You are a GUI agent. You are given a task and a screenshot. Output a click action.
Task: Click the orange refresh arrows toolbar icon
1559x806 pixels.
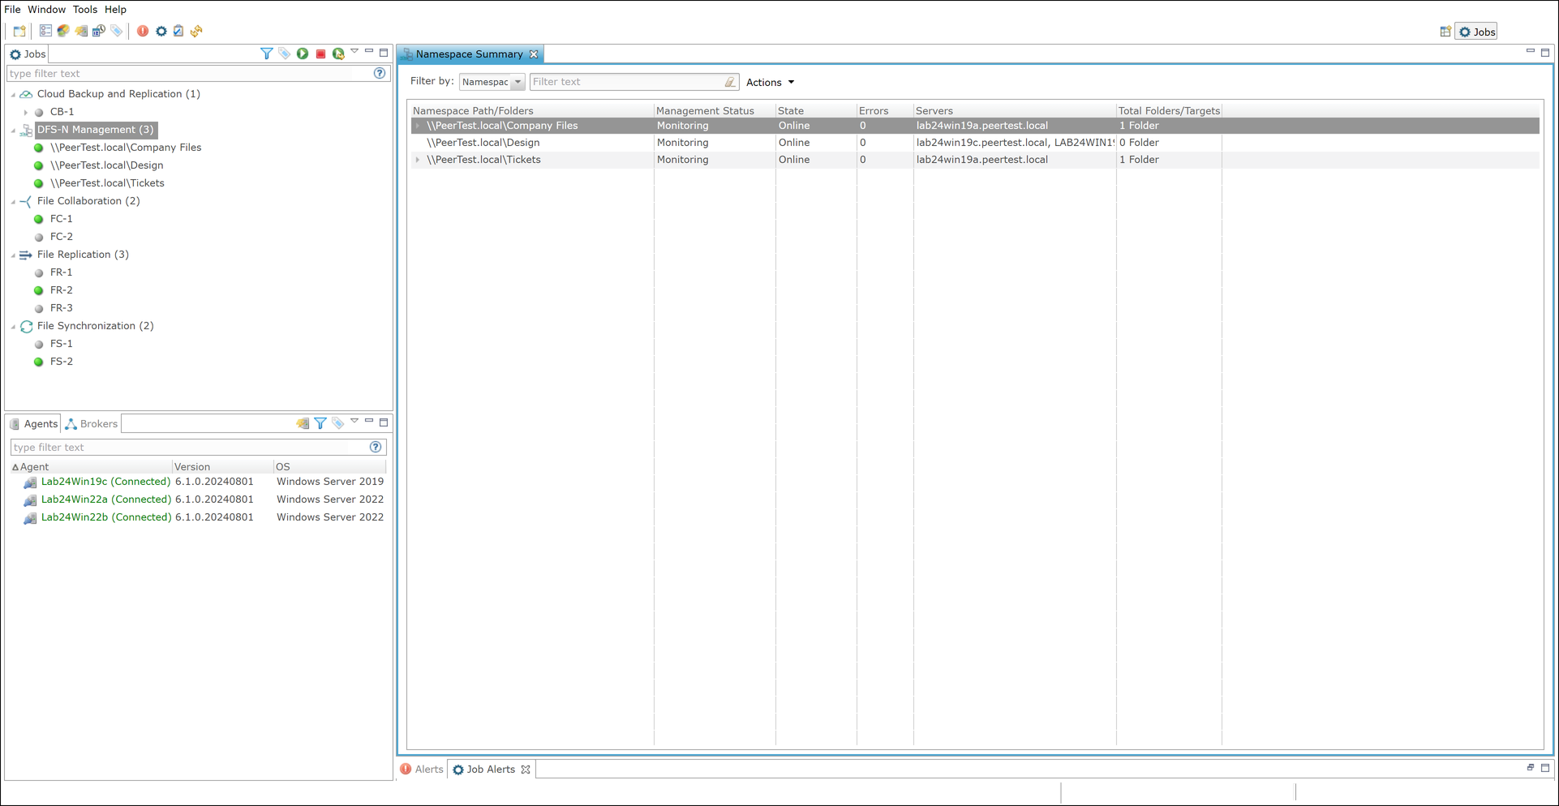coord(196,31)
